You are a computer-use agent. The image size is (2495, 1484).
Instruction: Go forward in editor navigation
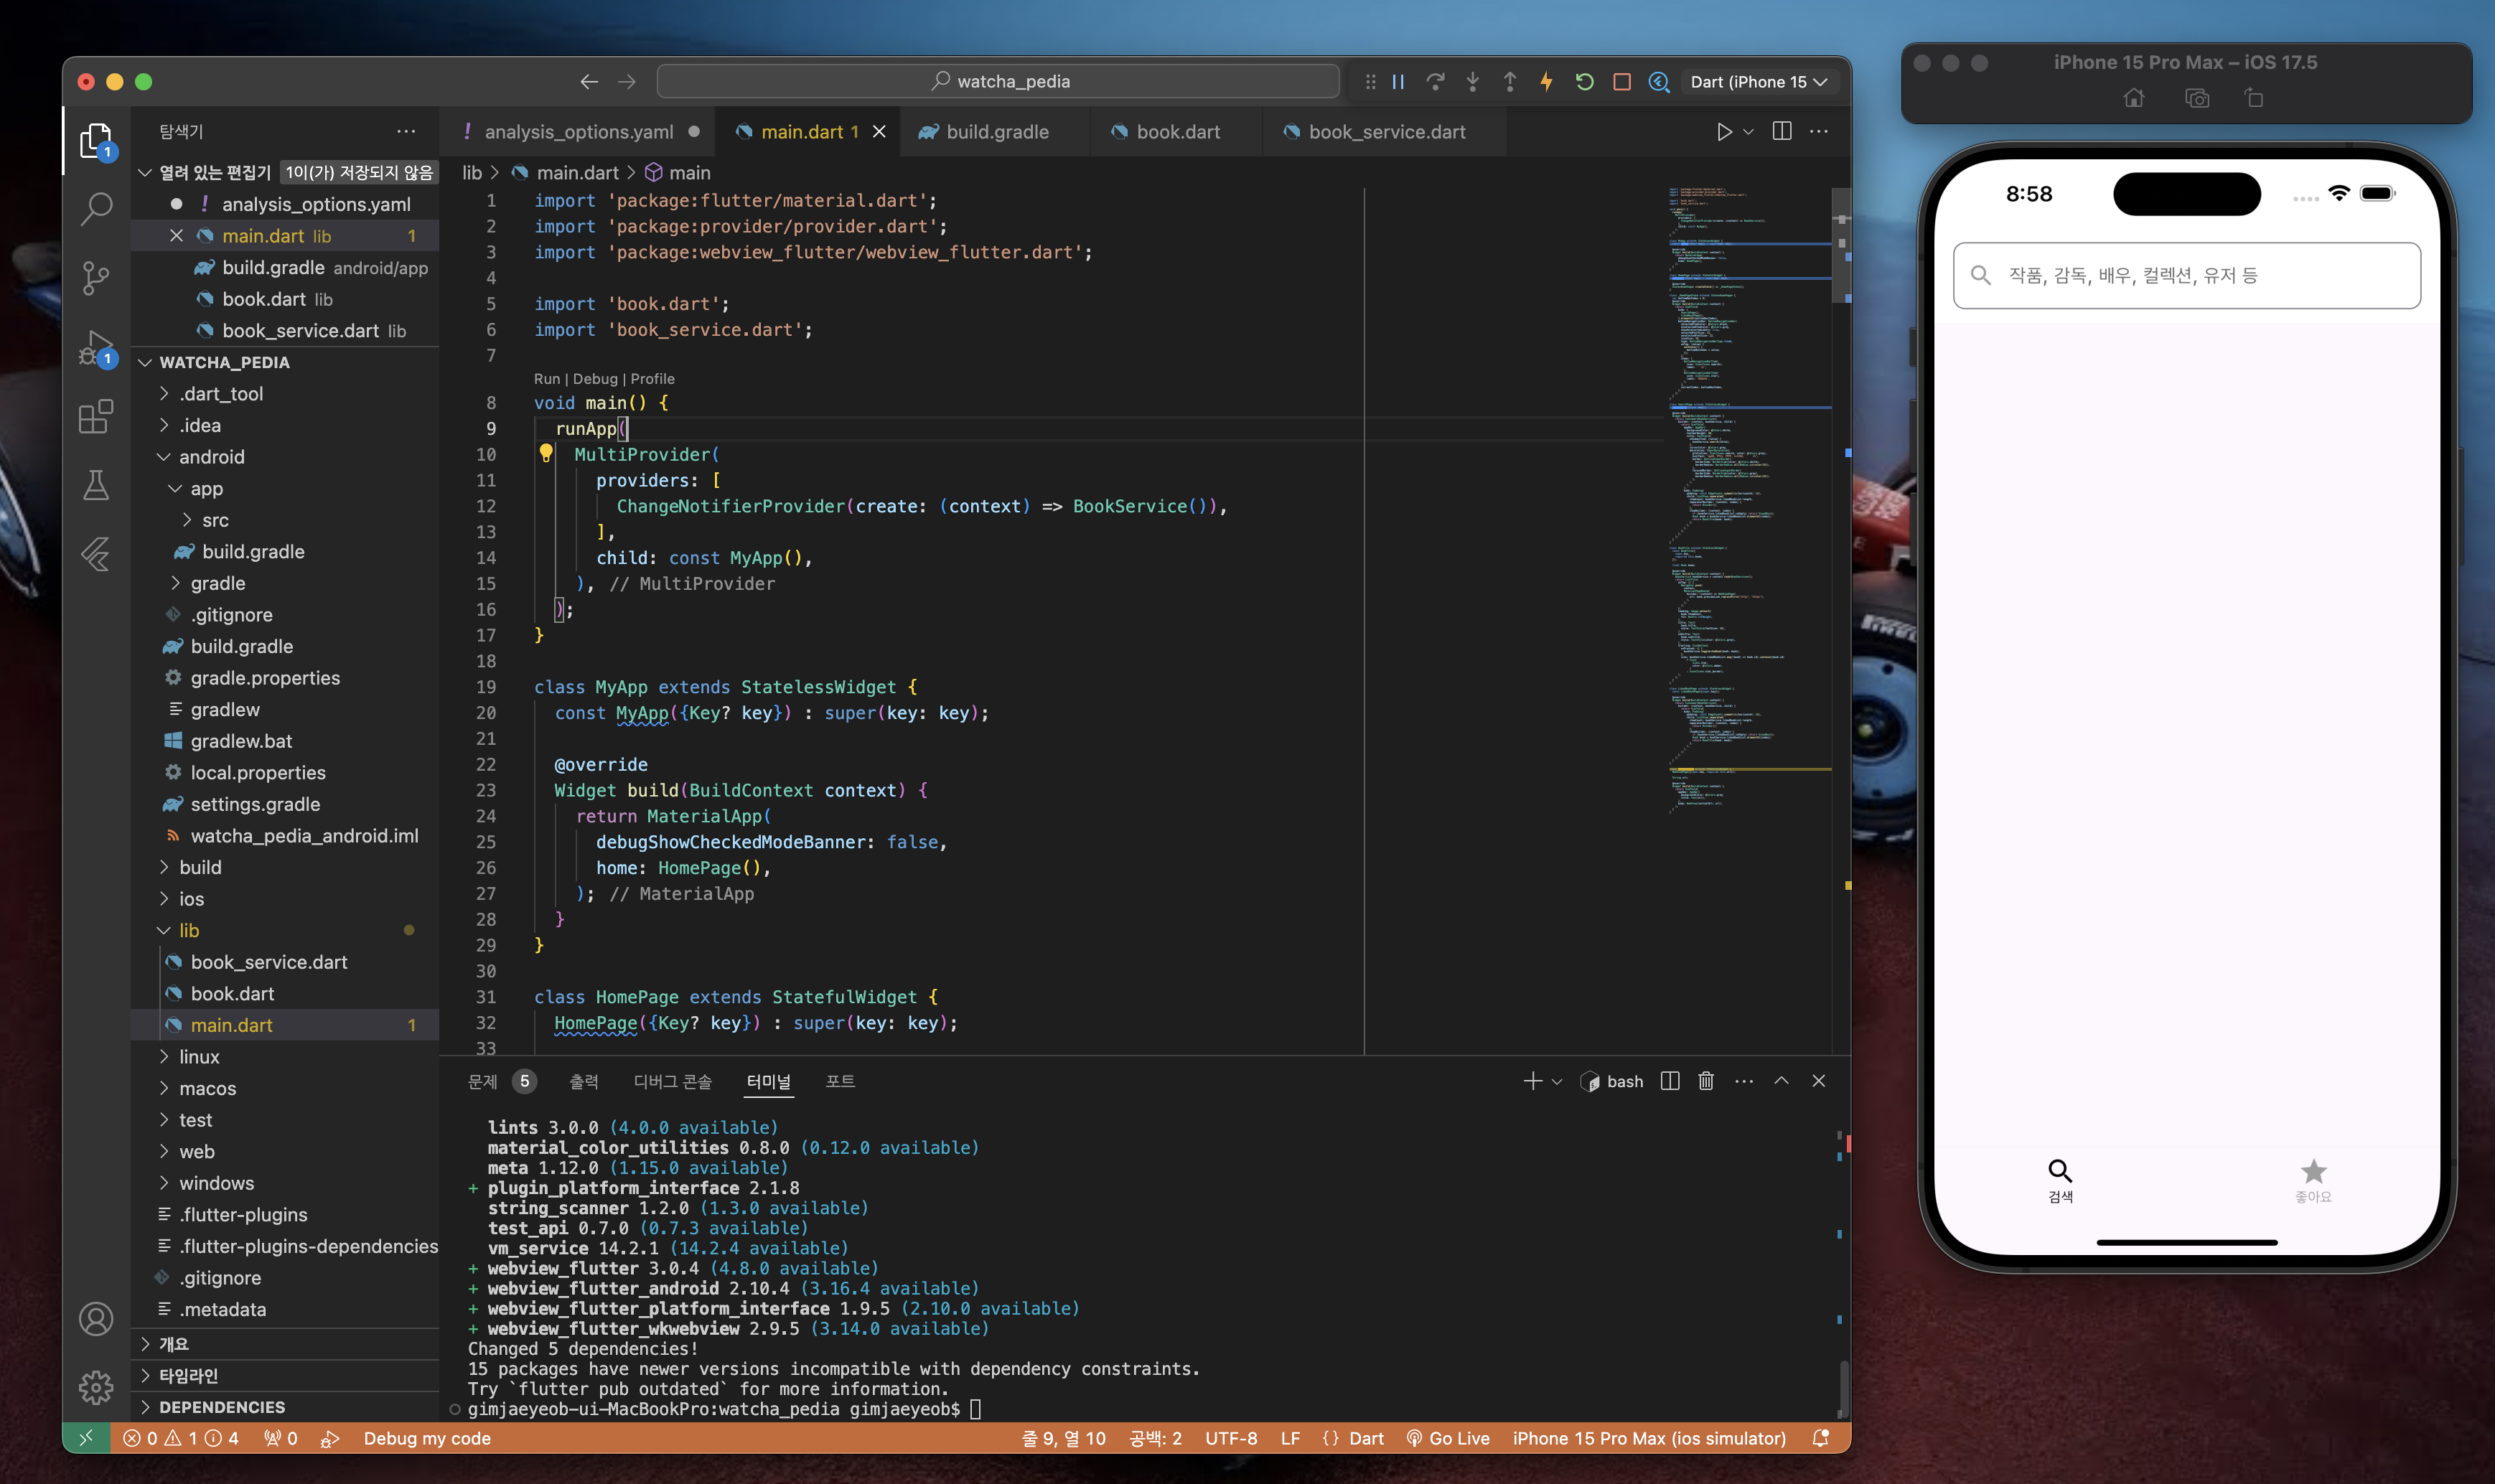tap(627, 82)
